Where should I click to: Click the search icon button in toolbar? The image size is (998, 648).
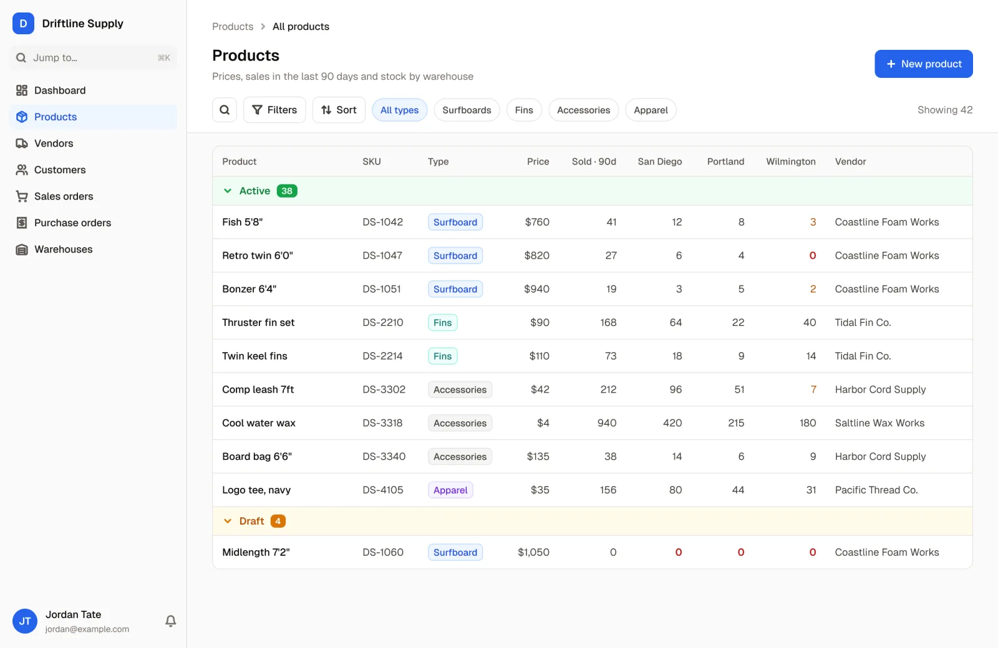(225, 110)
